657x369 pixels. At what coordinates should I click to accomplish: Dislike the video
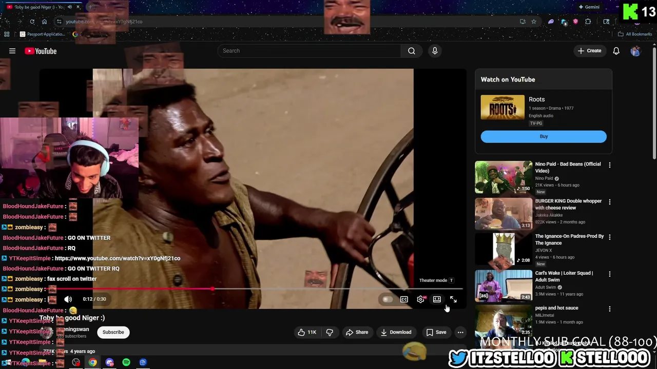[330, 332]
